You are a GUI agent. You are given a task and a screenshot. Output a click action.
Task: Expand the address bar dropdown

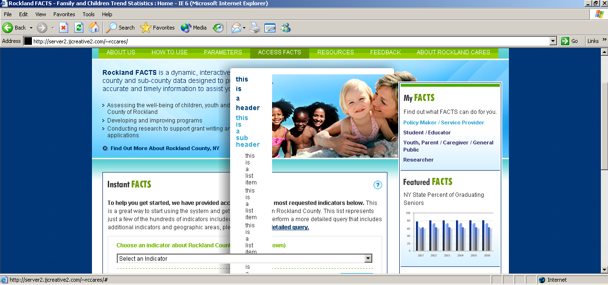point(553,41)
